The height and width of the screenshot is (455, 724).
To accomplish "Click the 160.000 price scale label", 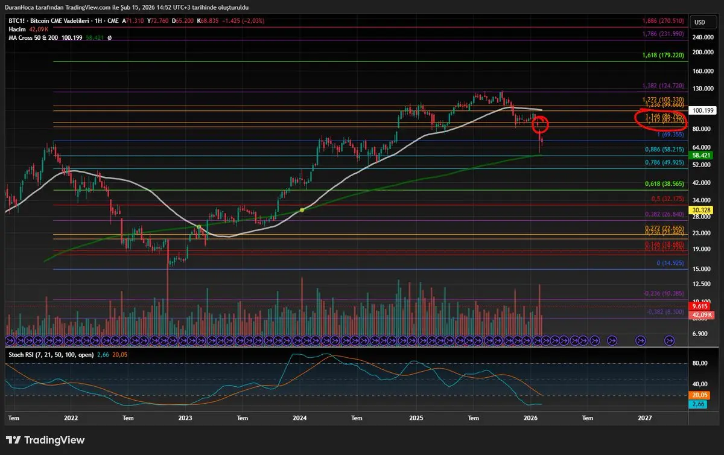I will pos(703,71).
